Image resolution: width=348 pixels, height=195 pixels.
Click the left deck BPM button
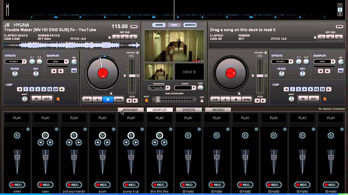pos(134,27)
